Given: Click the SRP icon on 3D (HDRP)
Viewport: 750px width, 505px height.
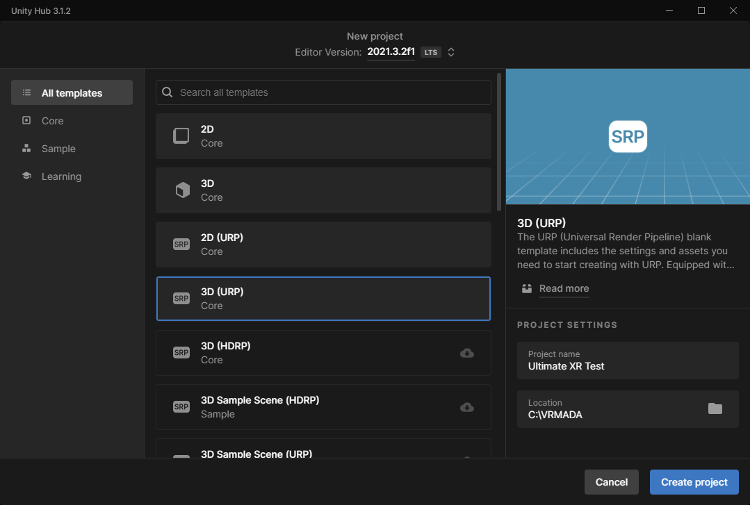Looking at the screenshot, I should [x=181, y=352].
